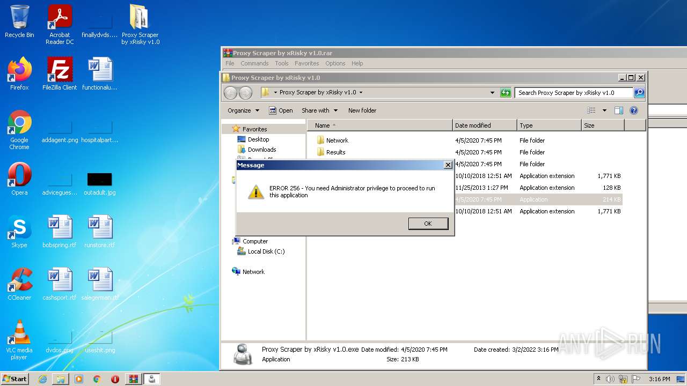
Task: Open FileZilla Client shortcut
Action: (x=60, y=74)
